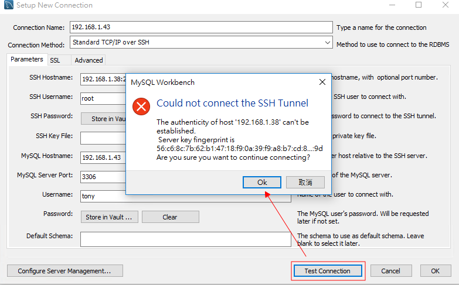Open Configure Server Management
The width and height of the screenshot is (459, 285).
tap(64, 271)
